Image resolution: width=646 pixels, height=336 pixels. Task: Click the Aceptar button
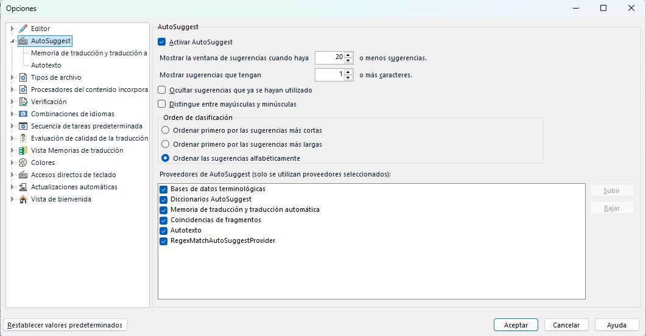pos(516,325)
